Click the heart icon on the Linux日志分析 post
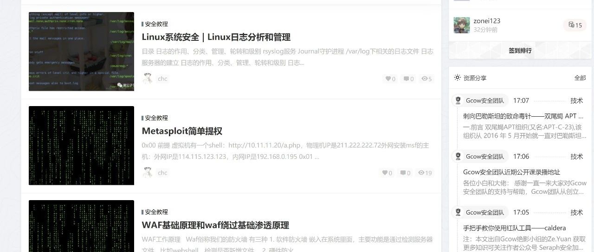594x252 pixels. [388, 79]
